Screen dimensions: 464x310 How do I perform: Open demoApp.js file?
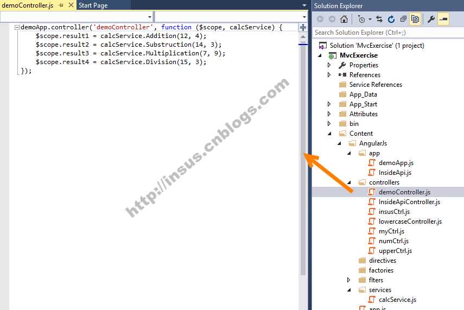(x=396, y=163)
